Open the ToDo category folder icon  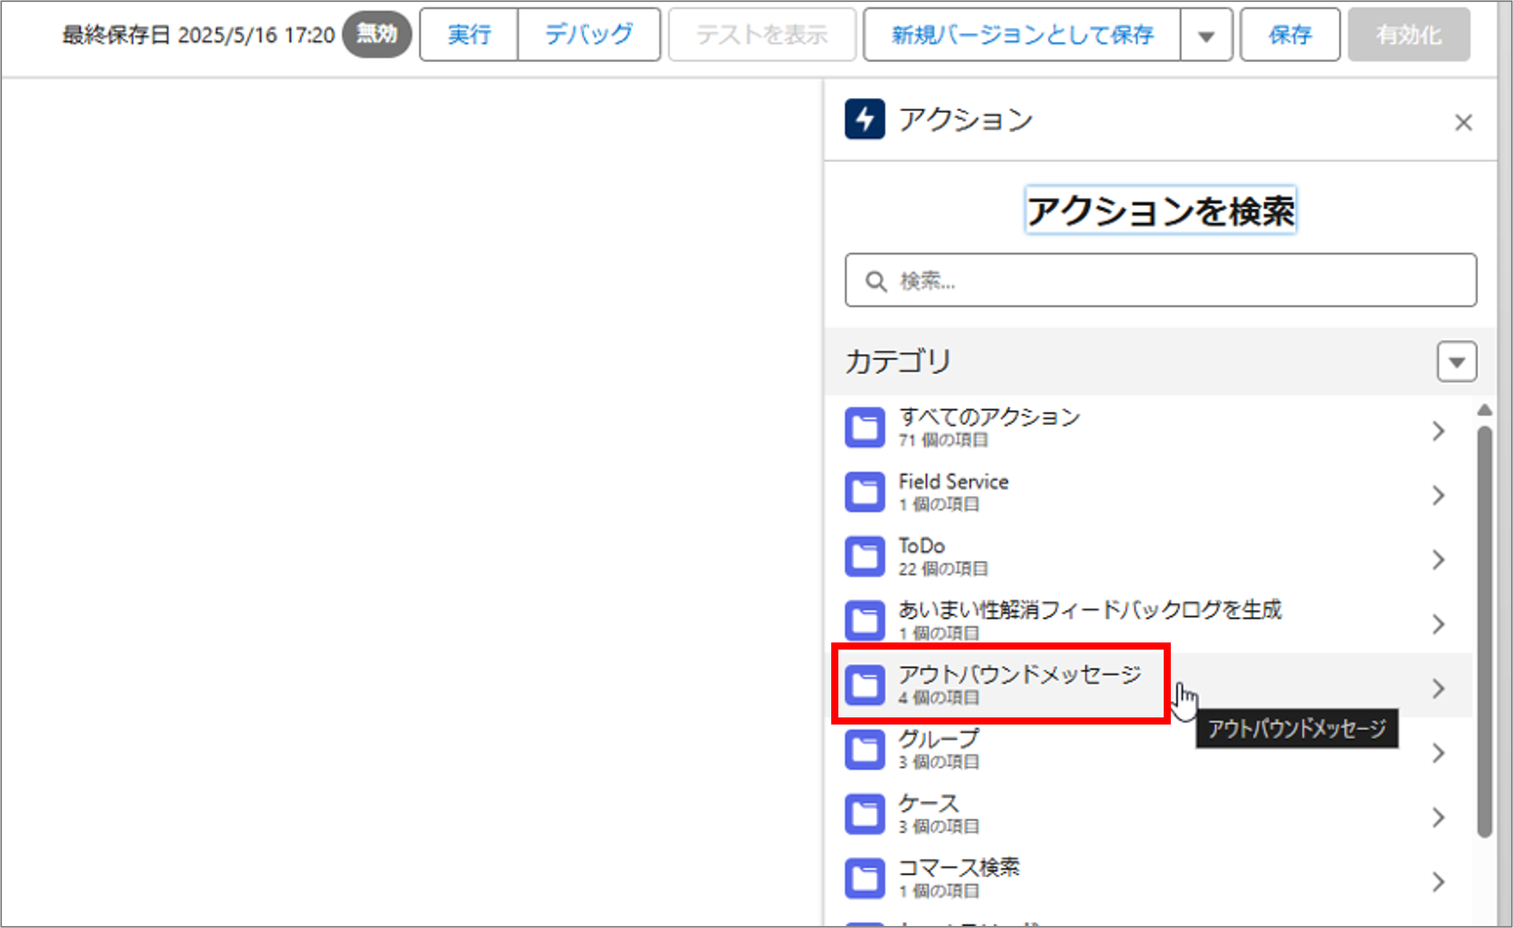tap(865, 556)
